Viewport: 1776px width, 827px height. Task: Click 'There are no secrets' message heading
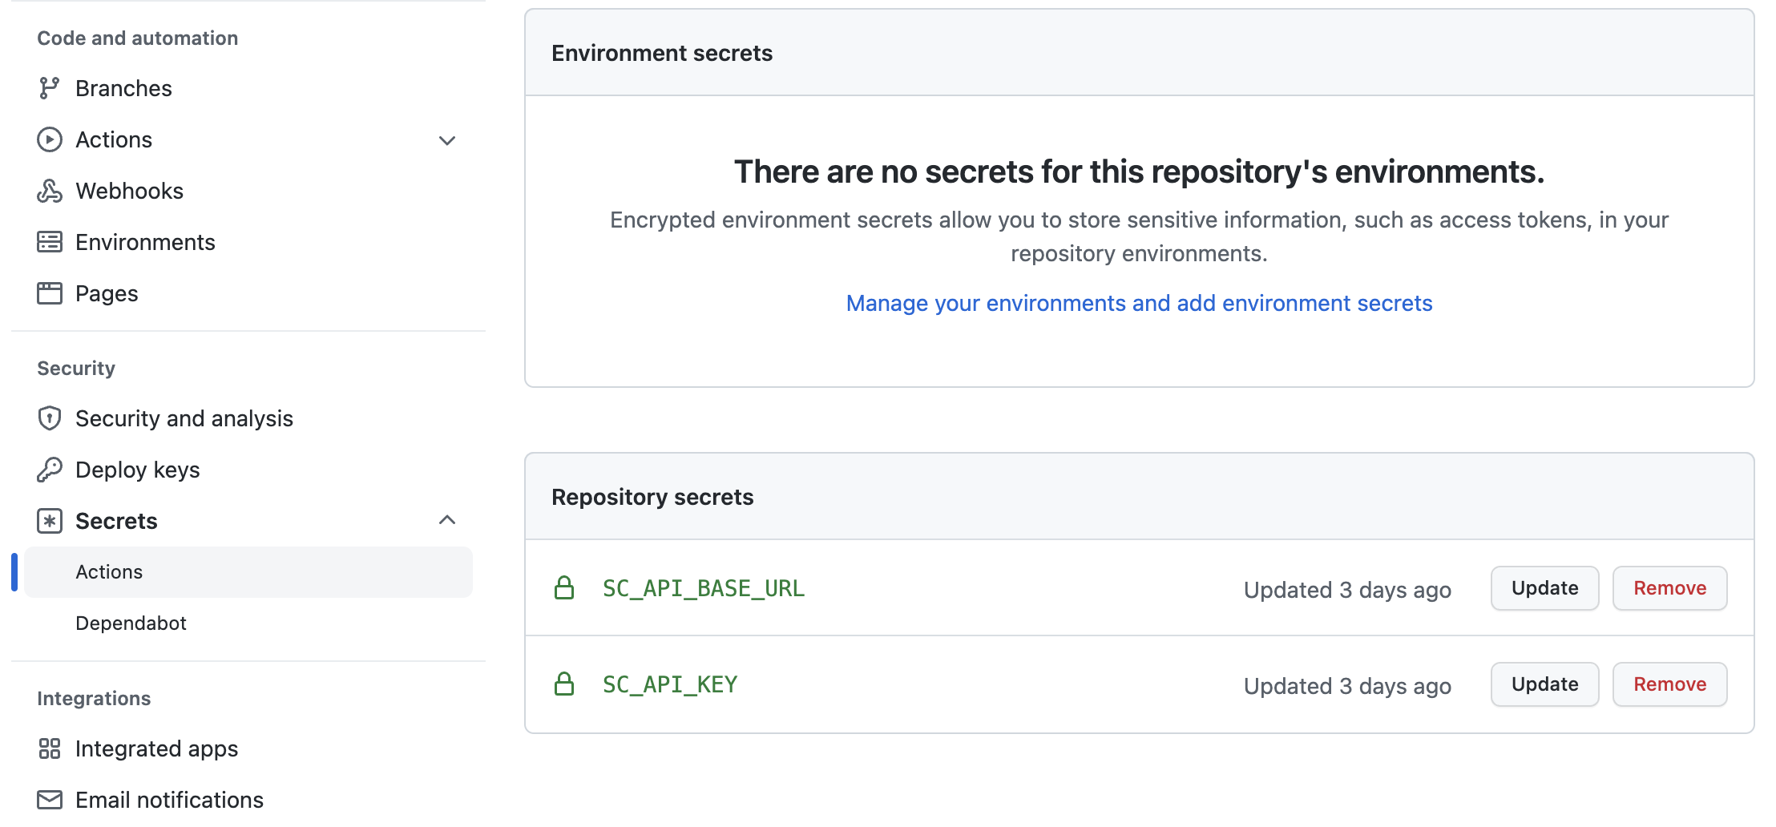coord(1139,171)
